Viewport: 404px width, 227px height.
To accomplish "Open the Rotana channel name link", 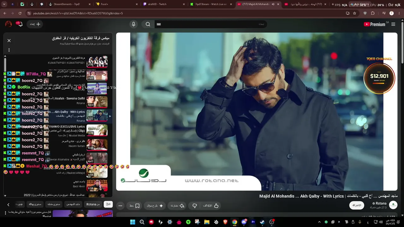I will click(x=381, y=203).
